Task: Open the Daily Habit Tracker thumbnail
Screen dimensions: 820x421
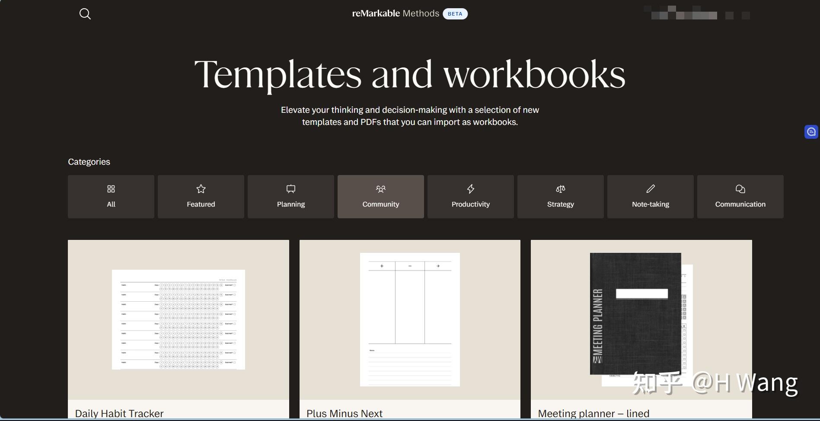Action: (x=179, y=320)
